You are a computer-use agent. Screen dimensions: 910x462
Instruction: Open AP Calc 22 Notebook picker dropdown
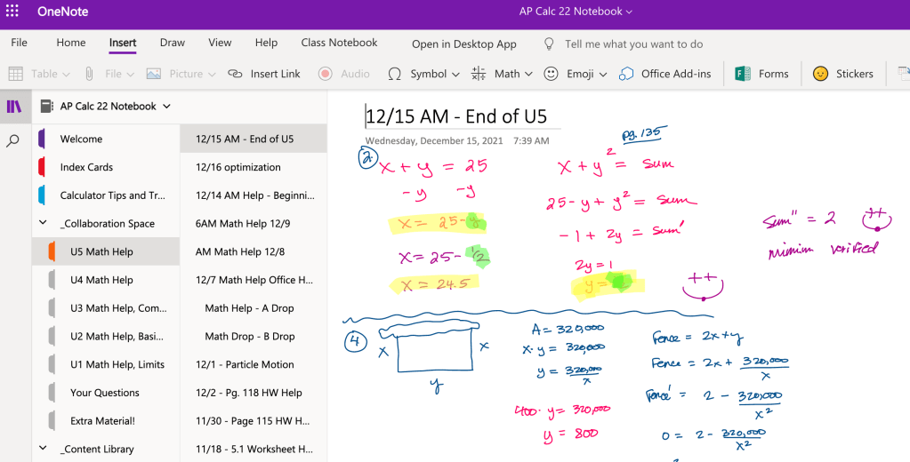[x=165, y=107]
